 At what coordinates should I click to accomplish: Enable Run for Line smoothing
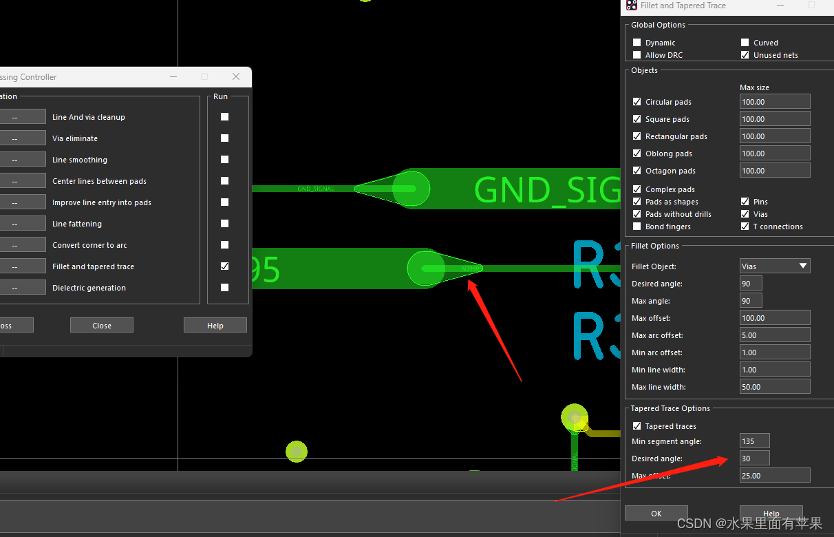224,160
